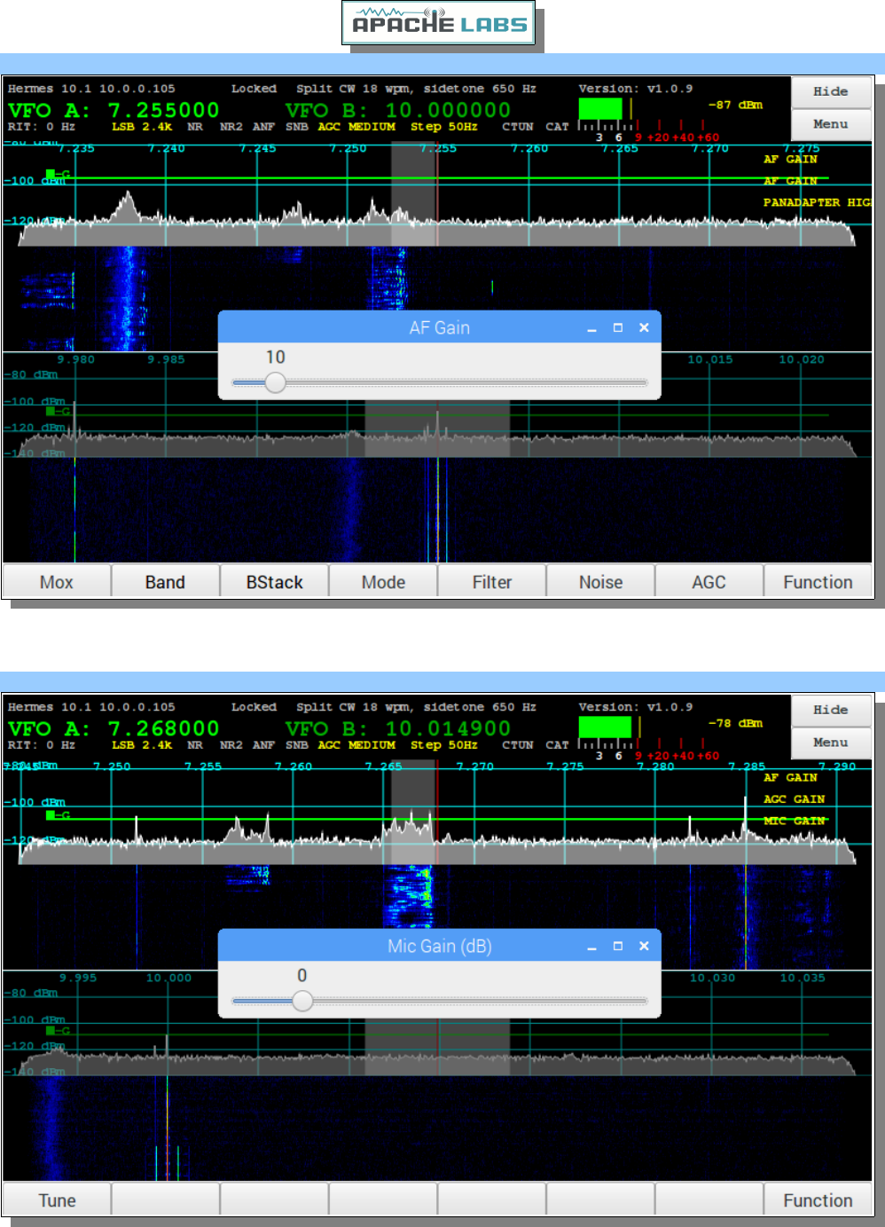Close the AF Gain dialog

(644, 327)
